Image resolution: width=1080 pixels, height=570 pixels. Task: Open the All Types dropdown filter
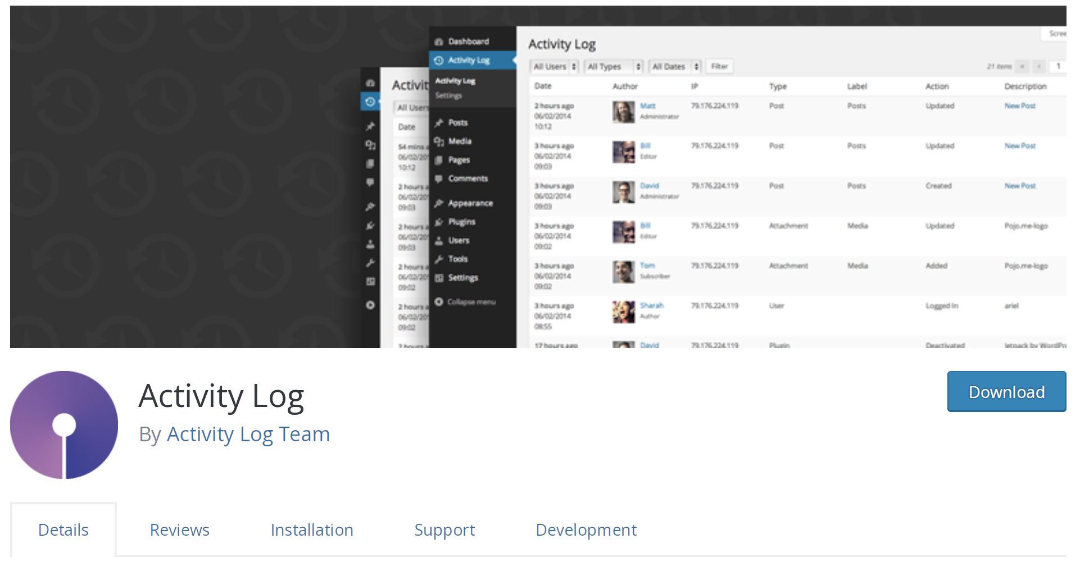coord(614,66)
